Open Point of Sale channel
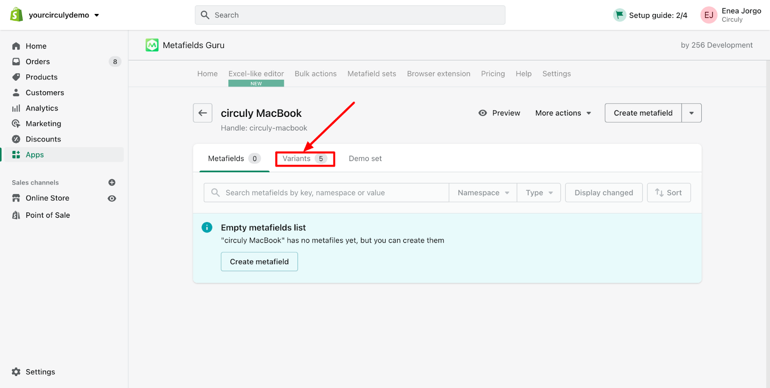770x388 pixels. pos(48,215)
